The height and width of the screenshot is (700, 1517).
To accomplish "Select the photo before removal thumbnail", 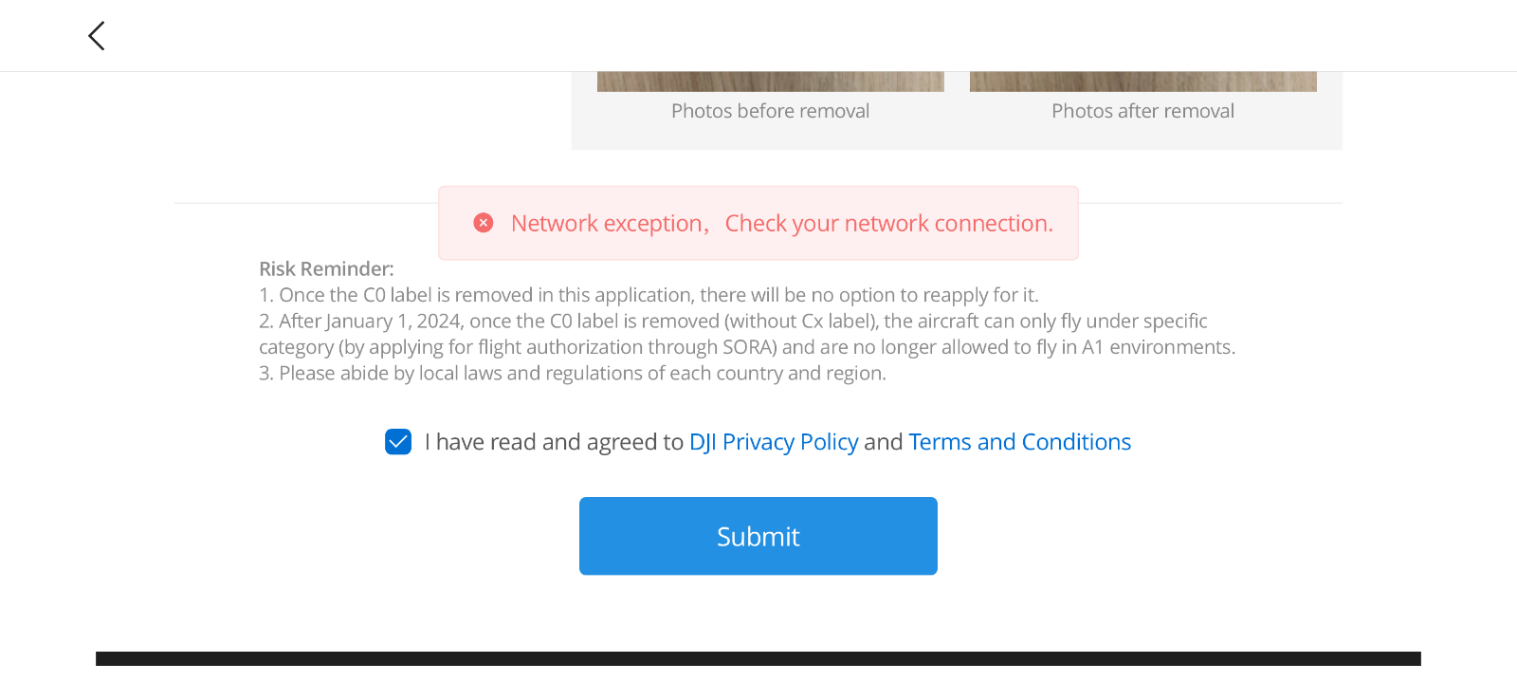I will tap(771, 82).
